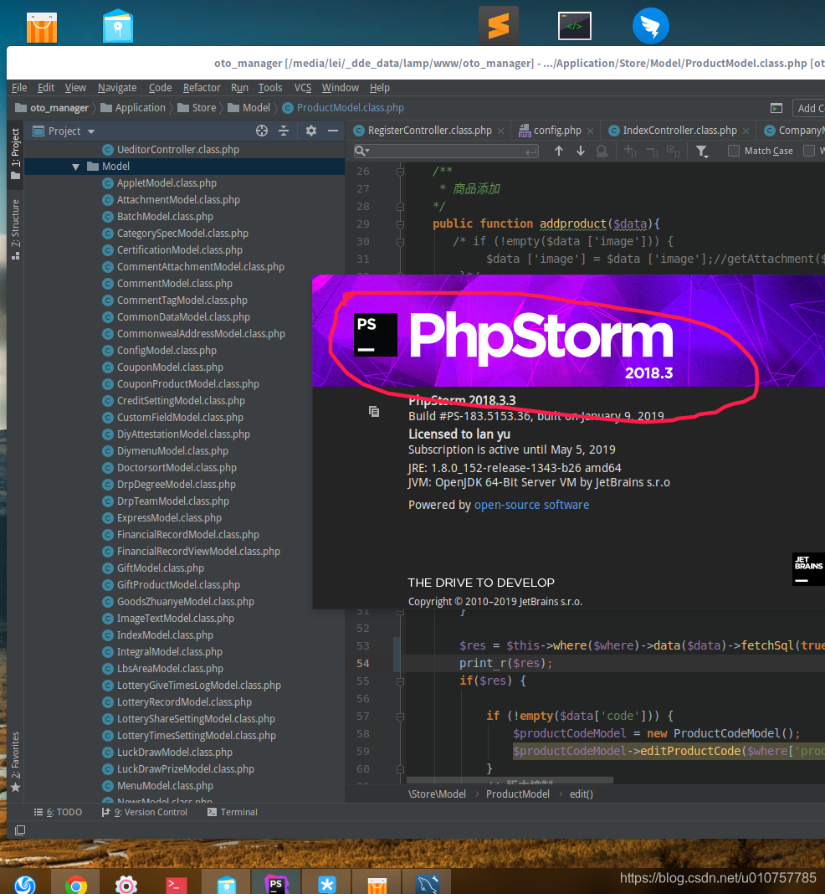Open the search filter funnel icon
The width and height of the screenshot is (825, 894).
(x=702, y=151)
